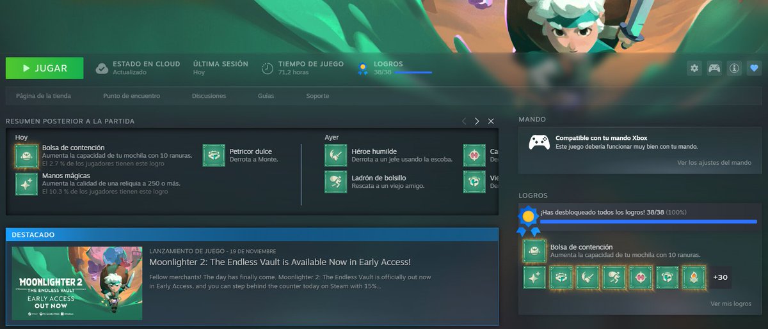768x329 pixels.
Task: Click the pink achievement icon in Logros row
Action: [x=640, y=278]
